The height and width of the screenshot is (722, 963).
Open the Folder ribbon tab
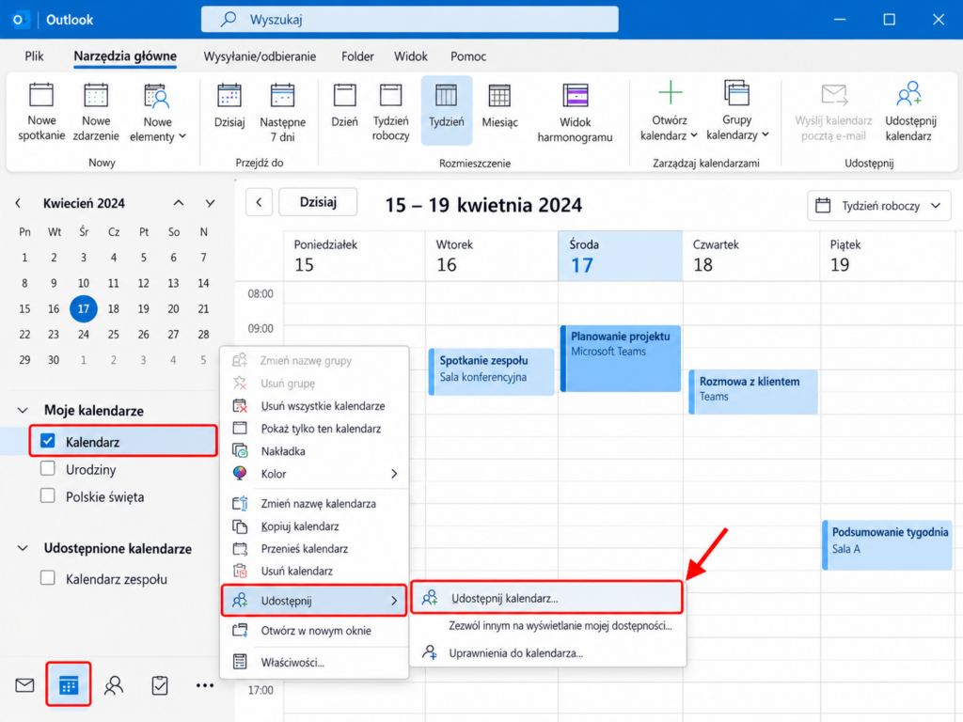357,56
